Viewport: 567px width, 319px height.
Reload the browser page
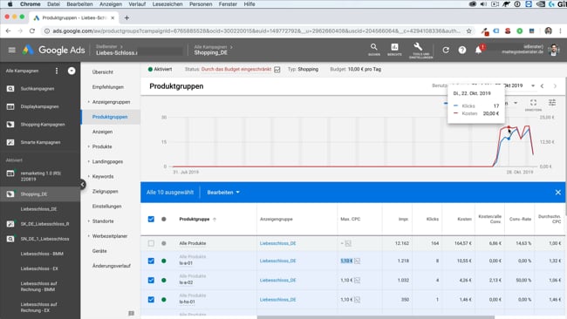pos(32,31)
